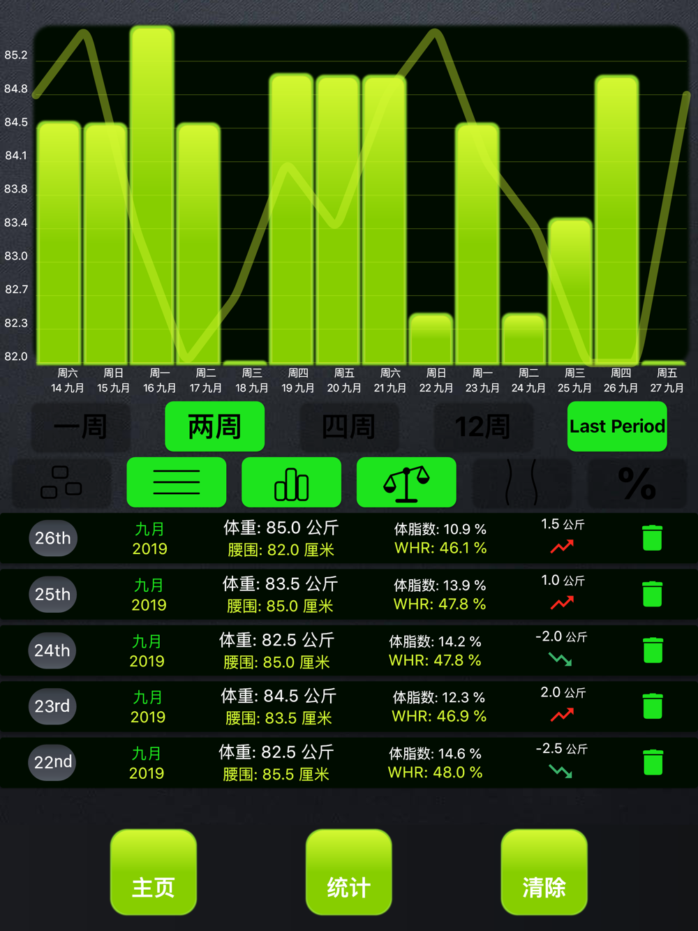Tap 体重: 83.5 公斤 text

tap(280, 583)
